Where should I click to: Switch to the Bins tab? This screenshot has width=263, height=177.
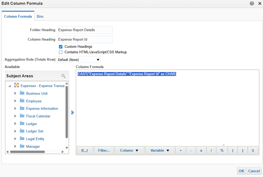[x=40, y=16]
